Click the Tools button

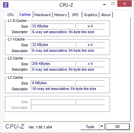(90, 127)
